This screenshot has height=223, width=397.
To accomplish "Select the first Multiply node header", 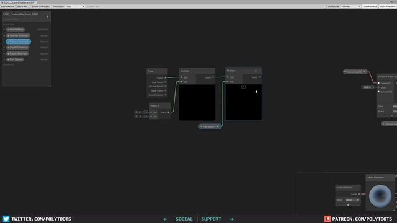I will coord(197,71).
